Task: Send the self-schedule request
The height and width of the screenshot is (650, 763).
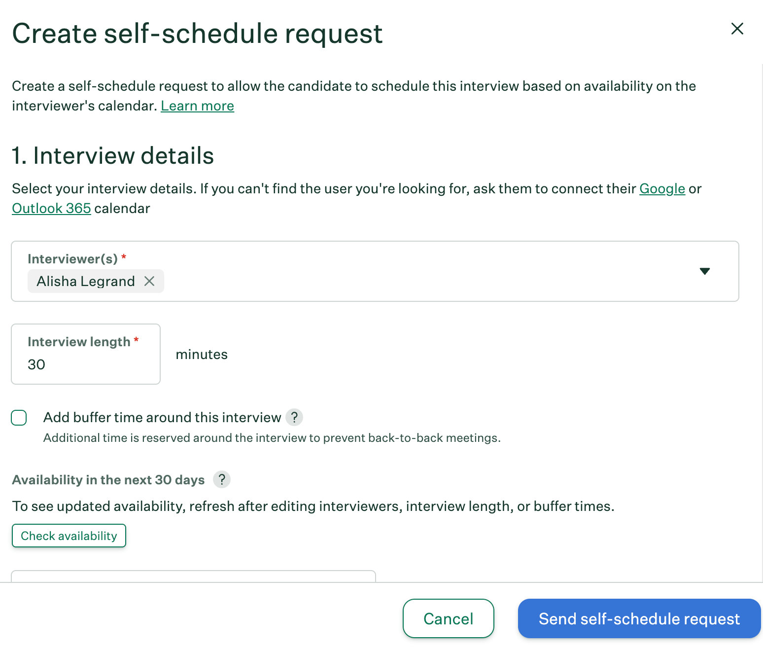Action: [639, 618]
